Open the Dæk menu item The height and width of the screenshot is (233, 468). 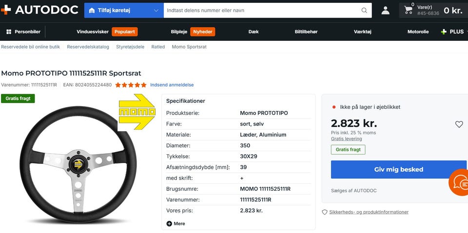[253, 32]
